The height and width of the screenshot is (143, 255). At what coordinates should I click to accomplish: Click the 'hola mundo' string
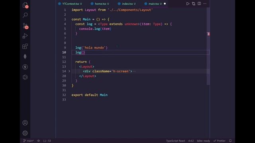94,48
